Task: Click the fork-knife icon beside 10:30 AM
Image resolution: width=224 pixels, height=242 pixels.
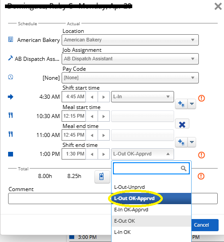Action: click(10, 115)
